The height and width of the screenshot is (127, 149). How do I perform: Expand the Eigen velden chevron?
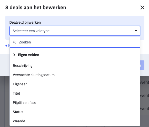tap(14, 55)
